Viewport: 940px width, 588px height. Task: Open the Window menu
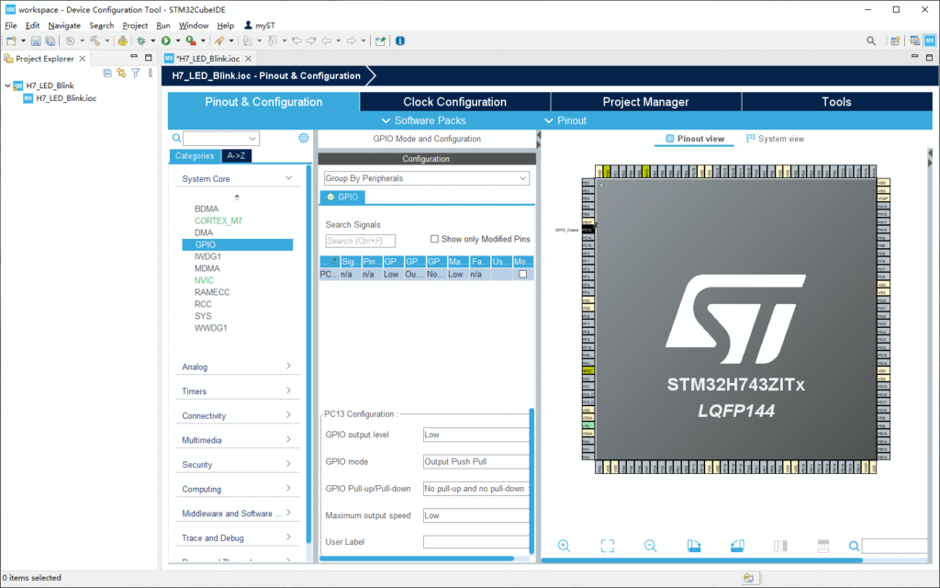(x=193, y=25)
